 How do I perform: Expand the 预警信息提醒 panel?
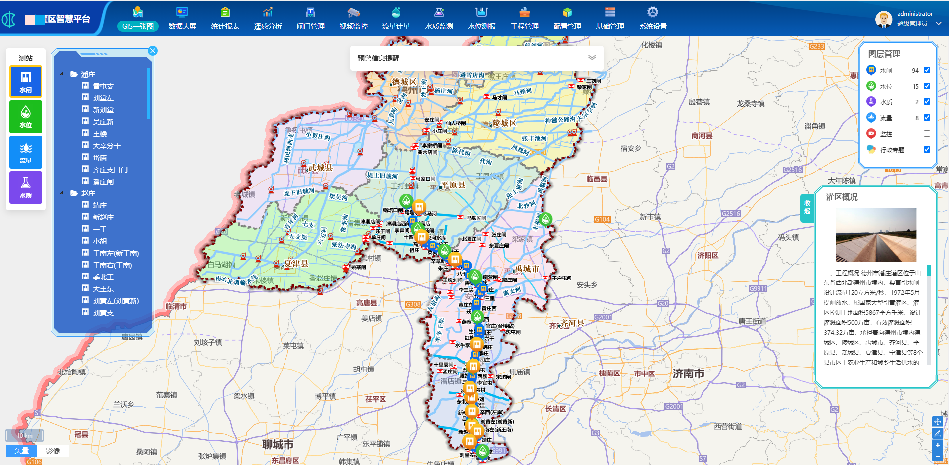pyautogui.click(x=592, y=58)
